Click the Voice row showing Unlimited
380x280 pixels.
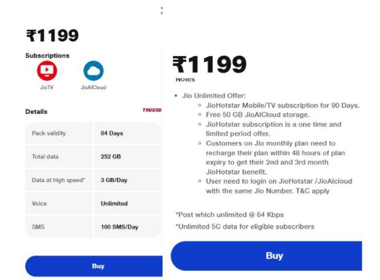93,203
